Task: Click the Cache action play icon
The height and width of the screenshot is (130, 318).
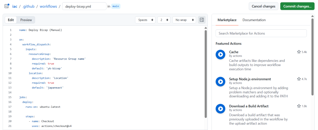Action: tap(220, 55)
